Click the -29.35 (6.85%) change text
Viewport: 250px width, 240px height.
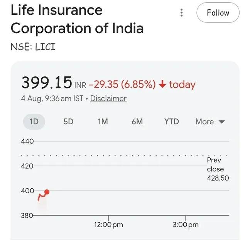122,84
